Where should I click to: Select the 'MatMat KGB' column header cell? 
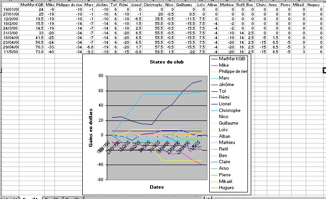pyautogui.click(x=32, y=5)
